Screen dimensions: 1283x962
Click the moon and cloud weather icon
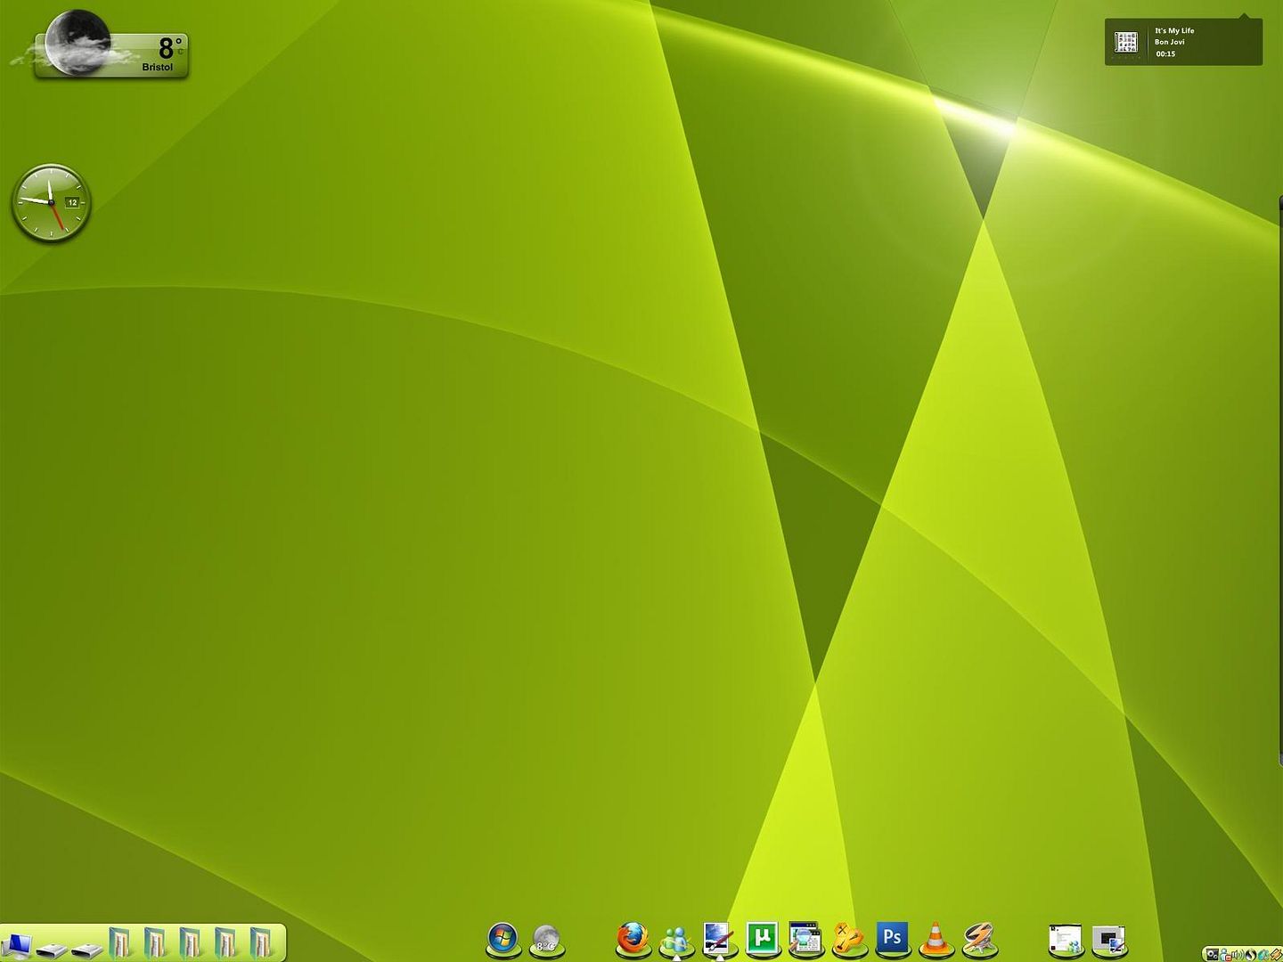pos(76,42)
